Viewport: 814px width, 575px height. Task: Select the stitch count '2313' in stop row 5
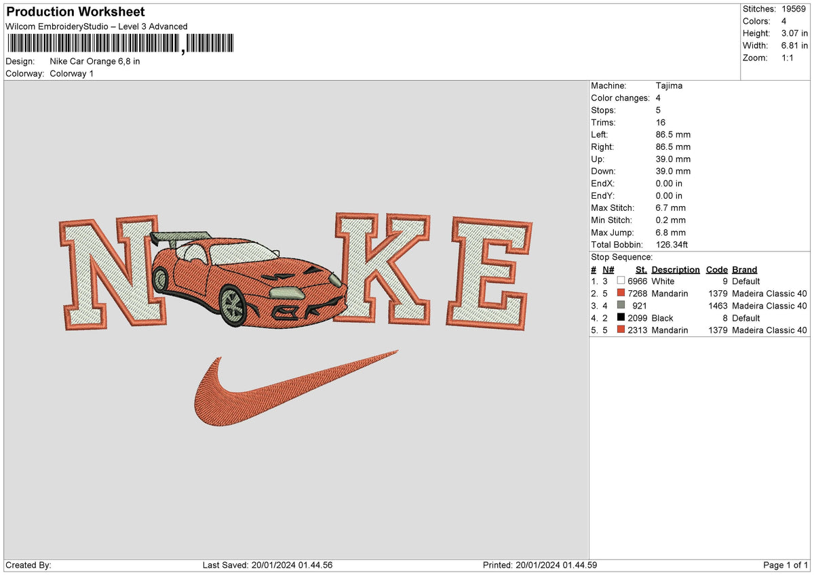click(x=638, y=330)
